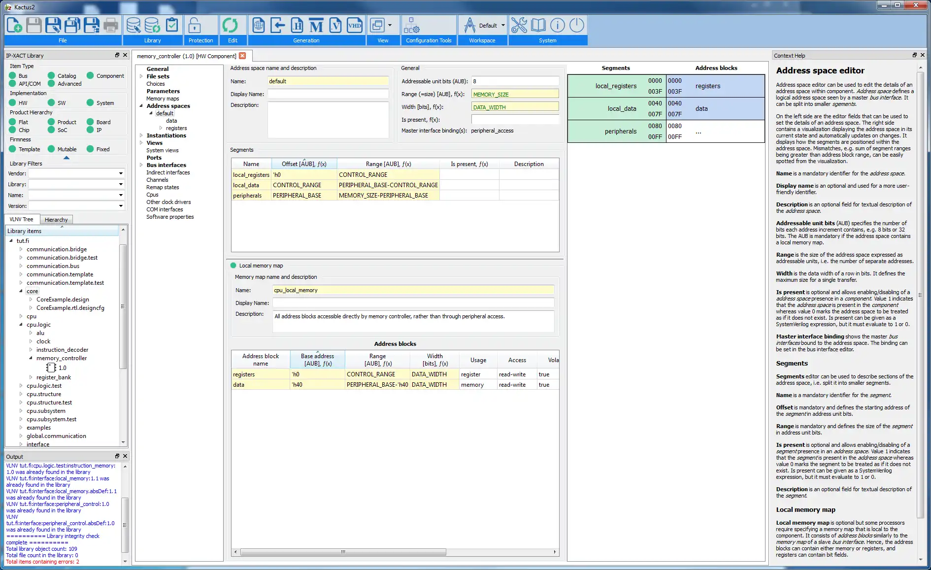Select the memory_controller (1.0) editor tab
This screenshot has height=570, width=931.
186,56
